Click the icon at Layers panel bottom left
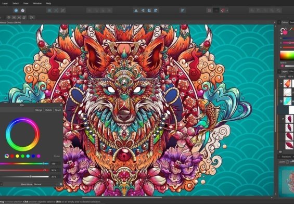 (280, 152)
